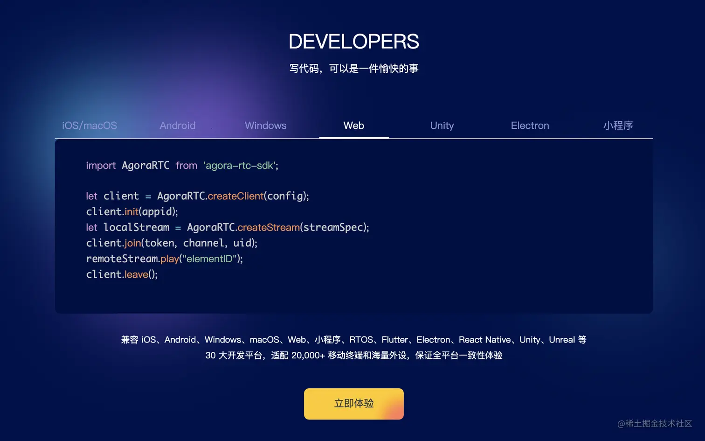Click the line mentioning 20,000+ 移动终端
The width and height of the screenshot is (705, 441).
pos(354,355)
